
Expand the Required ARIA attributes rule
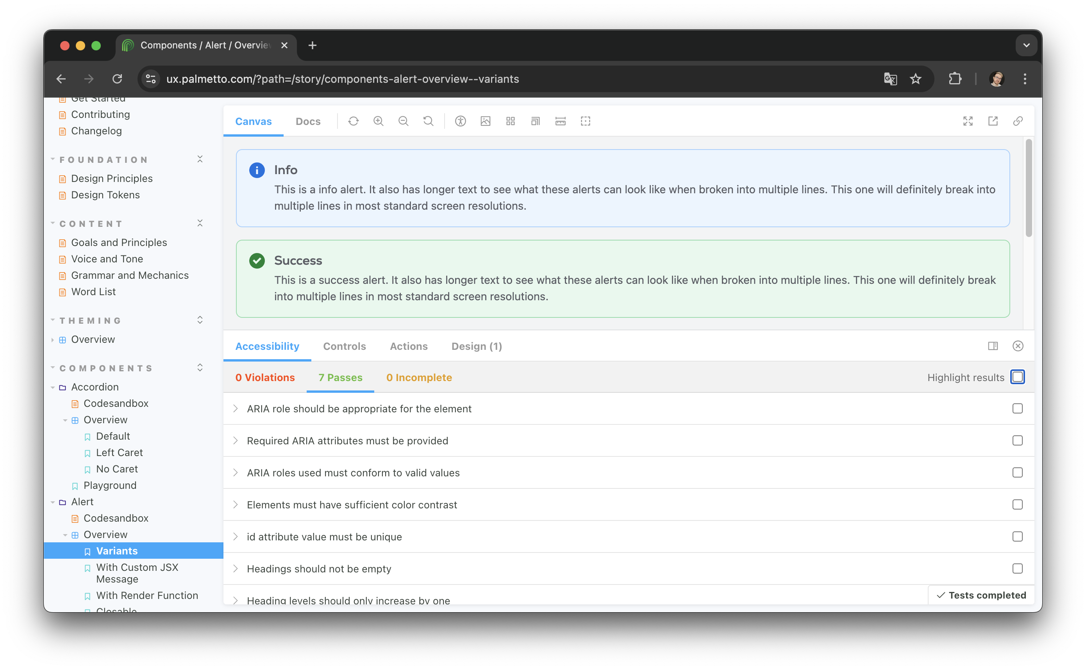(x=236, y=440)
